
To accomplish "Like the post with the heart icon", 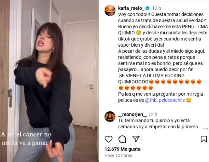I will pyautogui.click(x=108, y=139).
